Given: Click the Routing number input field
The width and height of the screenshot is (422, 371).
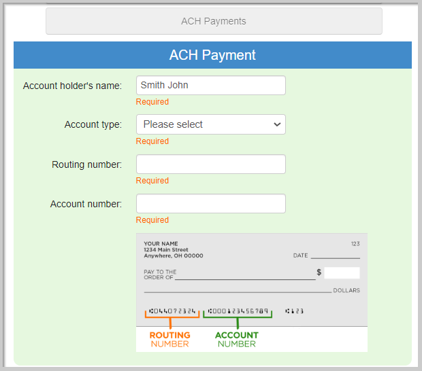Looking at the screenshot, I should pyautogui.click(x=211, y=164).
